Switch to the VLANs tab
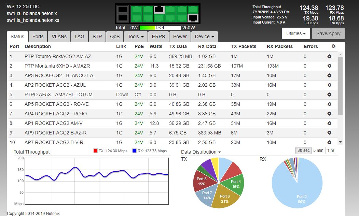Image resolution: width=359 pixels, height=216 pixels. tap(59, 37)
